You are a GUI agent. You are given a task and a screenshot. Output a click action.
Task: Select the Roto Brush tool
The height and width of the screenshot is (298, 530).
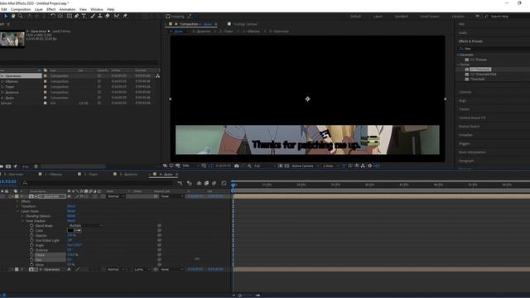[x=117, y=17]
